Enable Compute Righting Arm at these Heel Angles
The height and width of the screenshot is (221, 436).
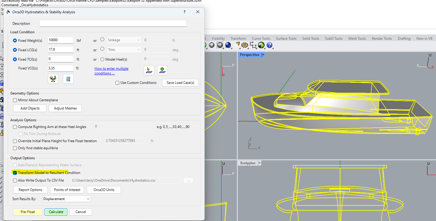tap(15, 127)
